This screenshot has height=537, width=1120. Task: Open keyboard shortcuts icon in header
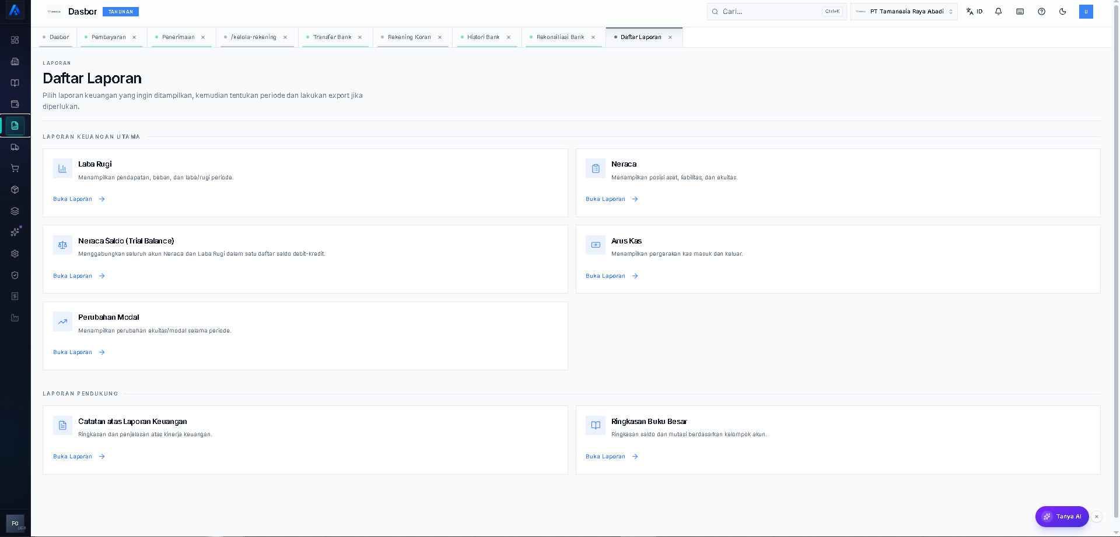tap(1020, 12)
